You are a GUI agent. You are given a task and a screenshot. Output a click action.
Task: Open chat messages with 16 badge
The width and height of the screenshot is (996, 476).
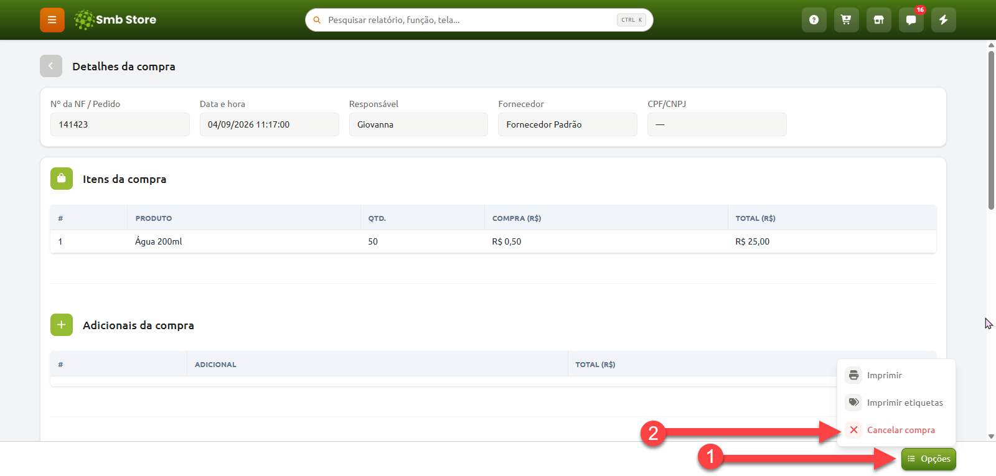(911, 20)
